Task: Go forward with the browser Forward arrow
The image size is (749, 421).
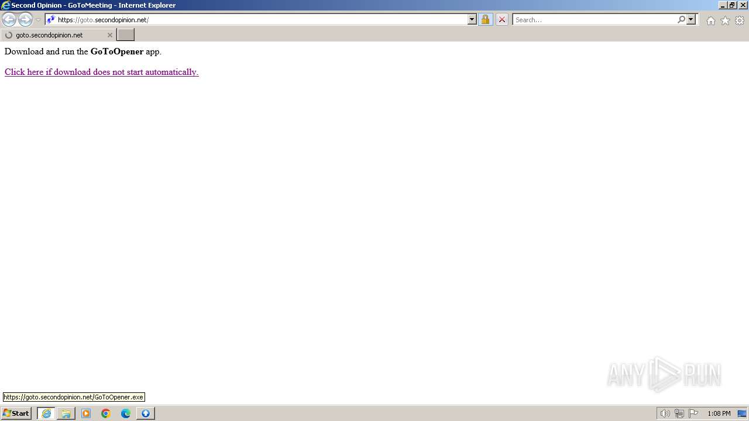Action: point(25,20)
